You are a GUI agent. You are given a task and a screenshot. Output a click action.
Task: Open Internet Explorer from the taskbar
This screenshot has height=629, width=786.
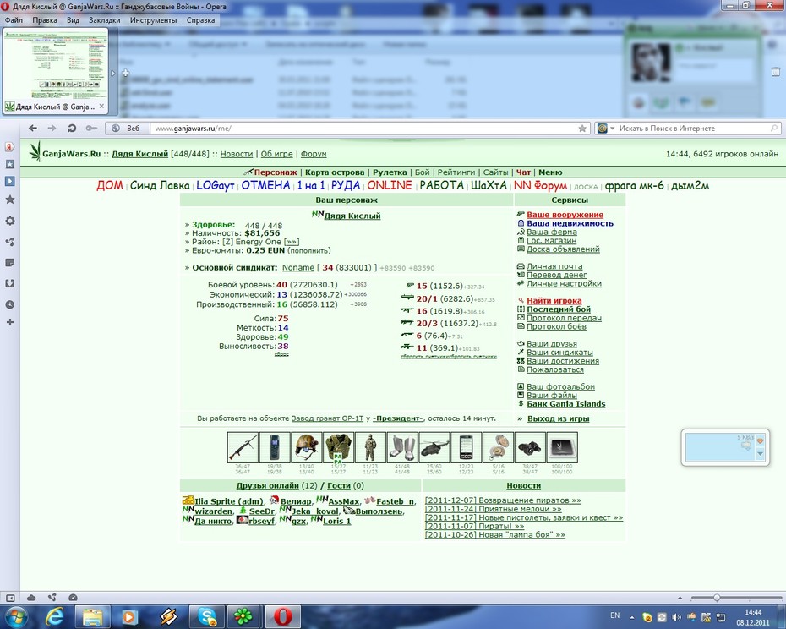pyautogui.click(x=54, y=616)
